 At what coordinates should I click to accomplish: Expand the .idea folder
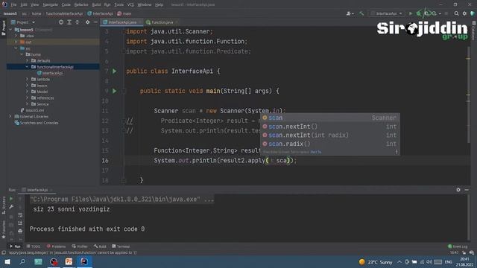(x=16, y=36)
